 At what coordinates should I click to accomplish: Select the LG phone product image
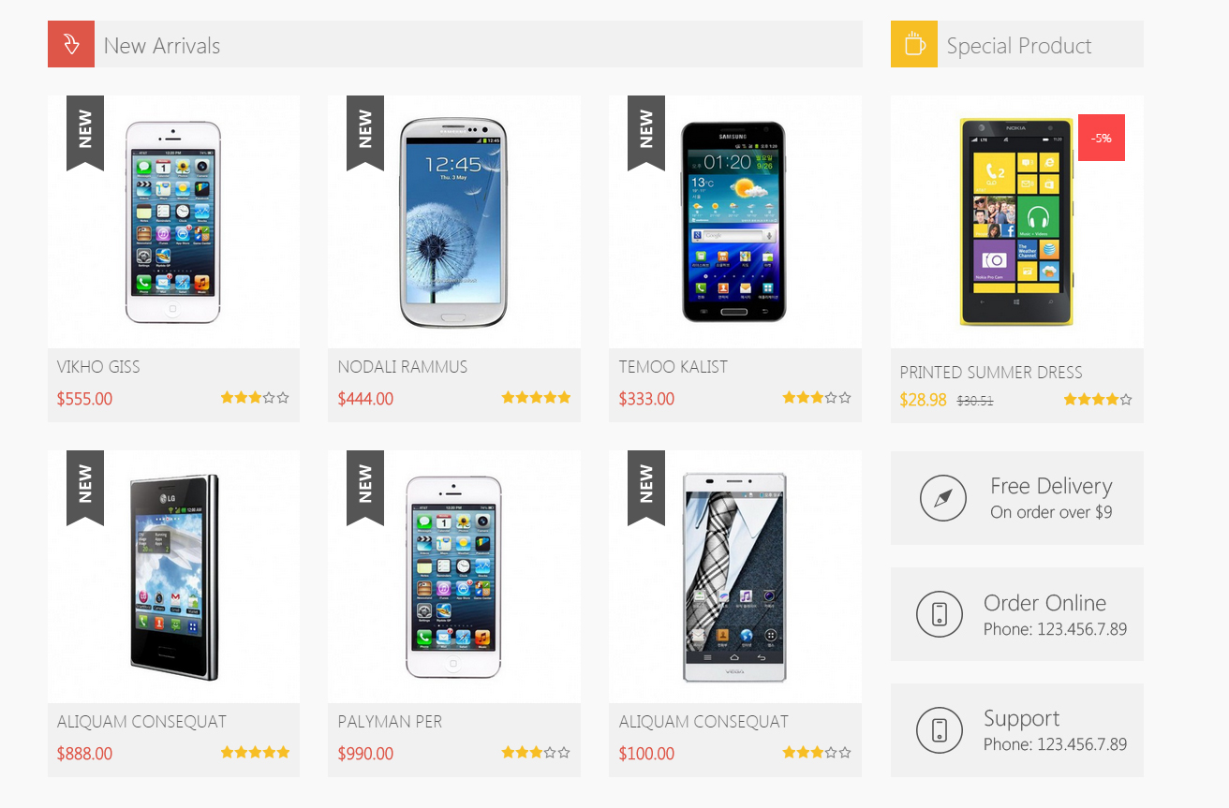click(x=174, y=577)
